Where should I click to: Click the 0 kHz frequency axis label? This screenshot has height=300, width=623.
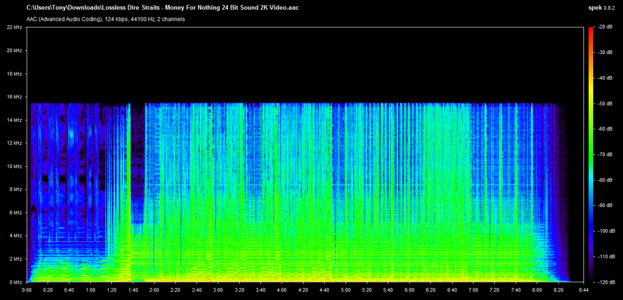[x=15, y=282]
